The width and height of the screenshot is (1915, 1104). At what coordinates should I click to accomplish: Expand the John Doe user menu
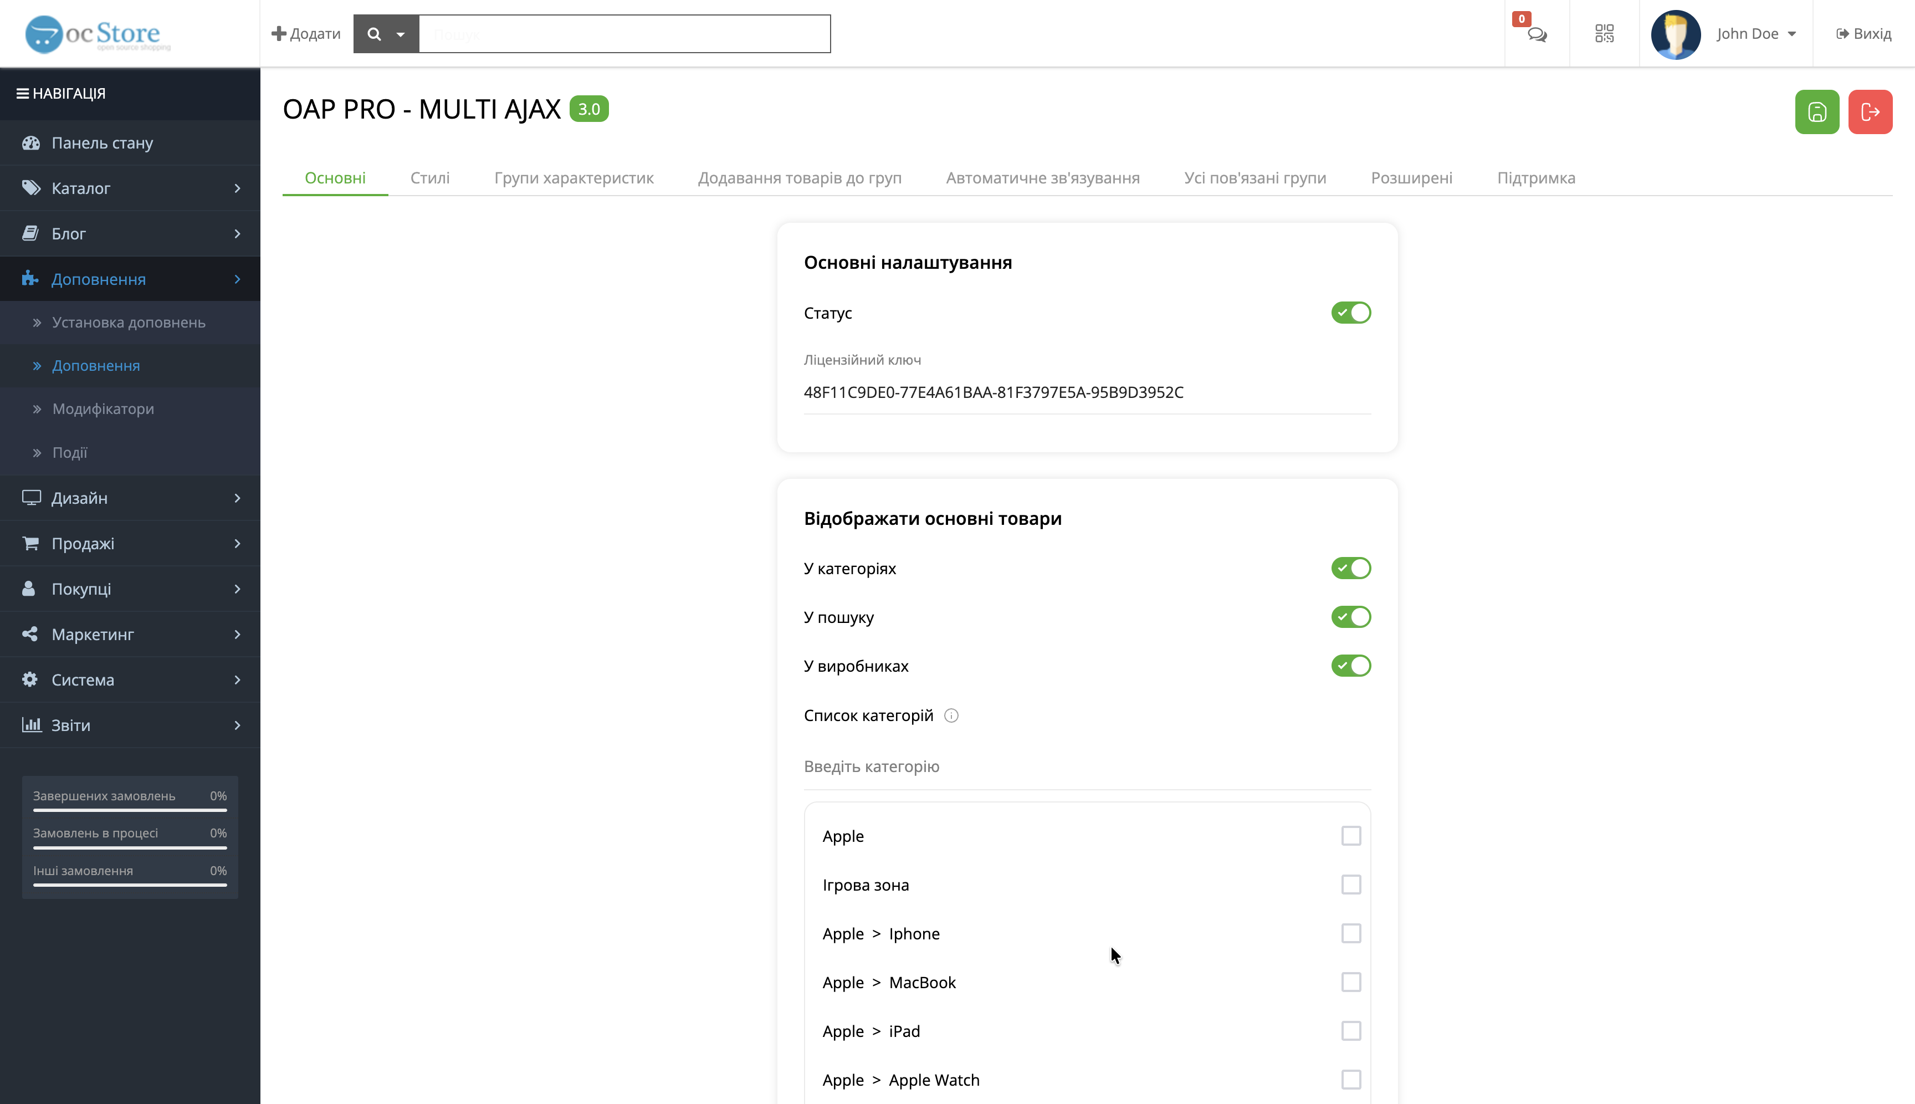point(1756,34)
